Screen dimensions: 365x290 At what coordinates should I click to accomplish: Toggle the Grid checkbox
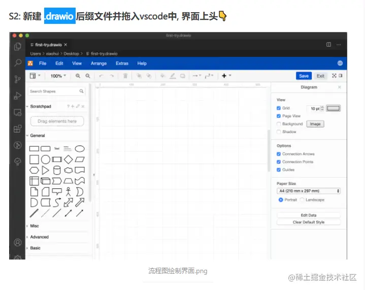click(x=279, y=108)
